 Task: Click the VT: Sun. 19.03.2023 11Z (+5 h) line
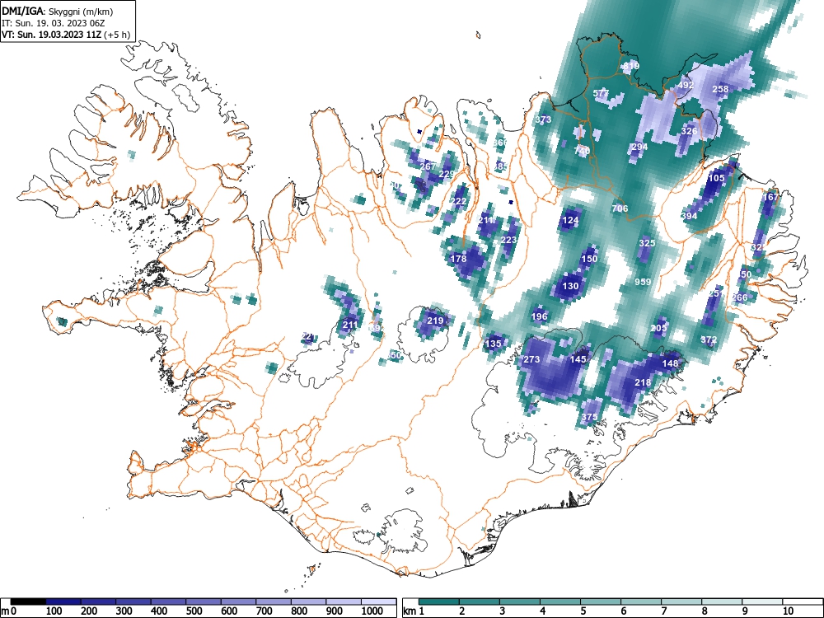(x=66, y=35)
